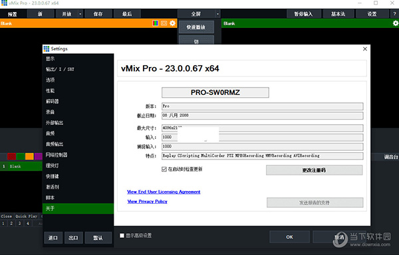Click 发送报告的支持 button
The width and height of the screenshot is (399, 255).
pos(315,203)
